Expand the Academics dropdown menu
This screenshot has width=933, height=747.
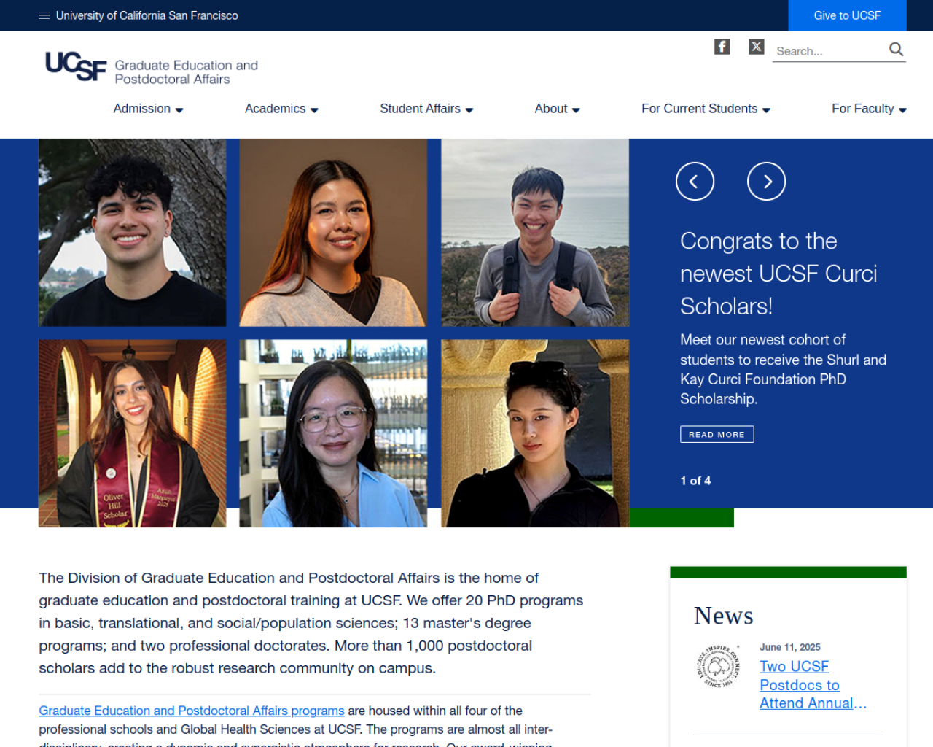click(x=281, y=109)
